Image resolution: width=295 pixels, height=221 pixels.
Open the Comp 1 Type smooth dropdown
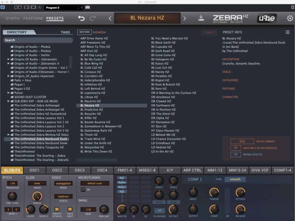pos(235,179)
